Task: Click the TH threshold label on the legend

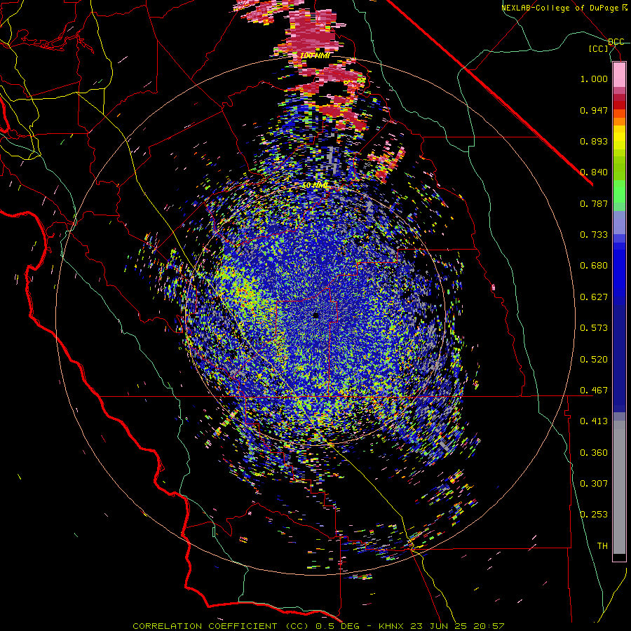Action: pos(602,546)
